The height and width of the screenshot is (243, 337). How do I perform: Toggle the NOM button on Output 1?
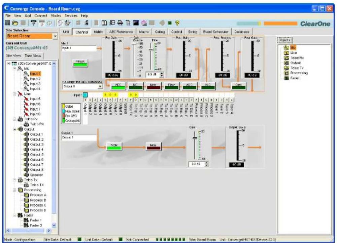pyautogui.click(x=114, y=147)
